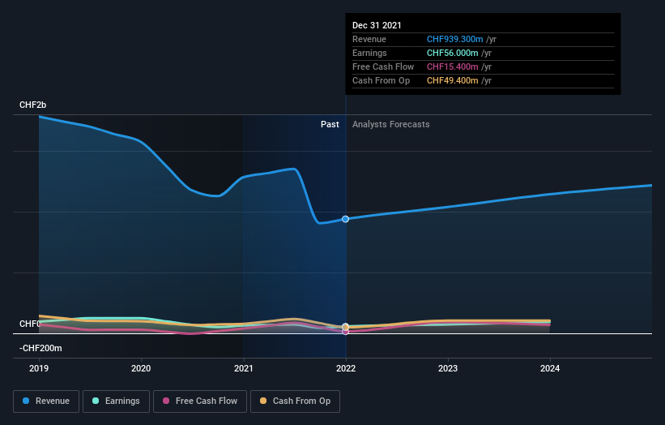This screenshot has width=665, height=425.
Task: Click the pink Free Cash Flow marker at 2022
Action: click(346, 332)
